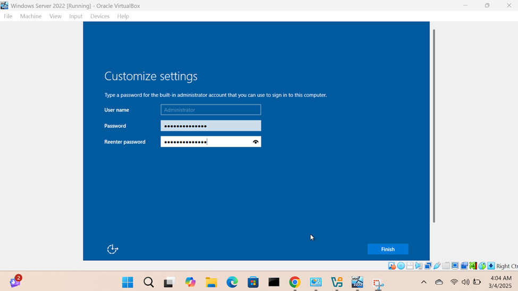Click the USB devices status icon
Screen dimensions: 518x291
[437, 266]
